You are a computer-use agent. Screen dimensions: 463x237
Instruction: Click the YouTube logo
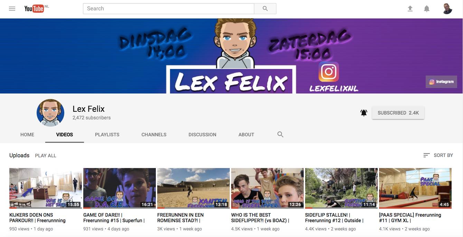34,9
